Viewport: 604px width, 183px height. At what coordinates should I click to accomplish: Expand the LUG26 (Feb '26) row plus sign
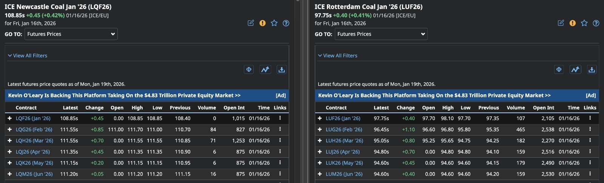tap(319, 129)
